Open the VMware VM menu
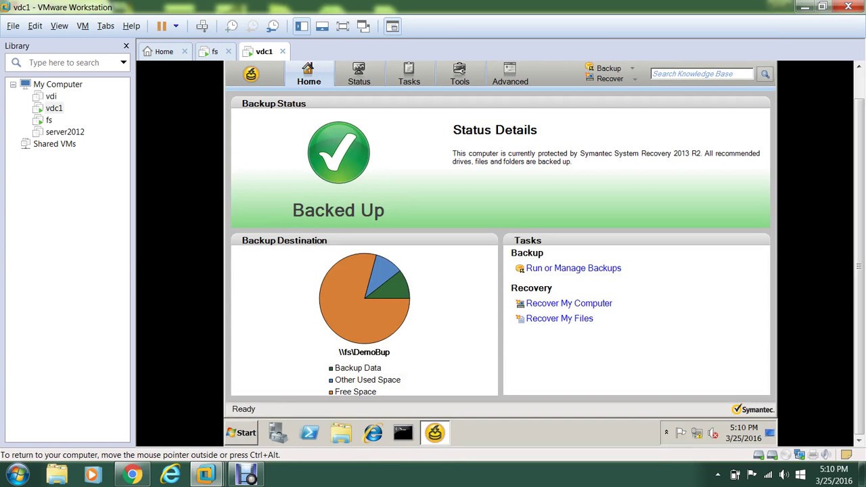This screenshot has width=866, height=487. (83, 26)
